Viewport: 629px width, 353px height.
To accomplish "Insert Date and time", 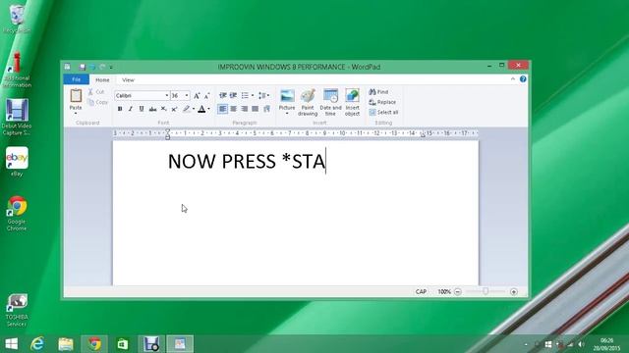I will (330, 102).
